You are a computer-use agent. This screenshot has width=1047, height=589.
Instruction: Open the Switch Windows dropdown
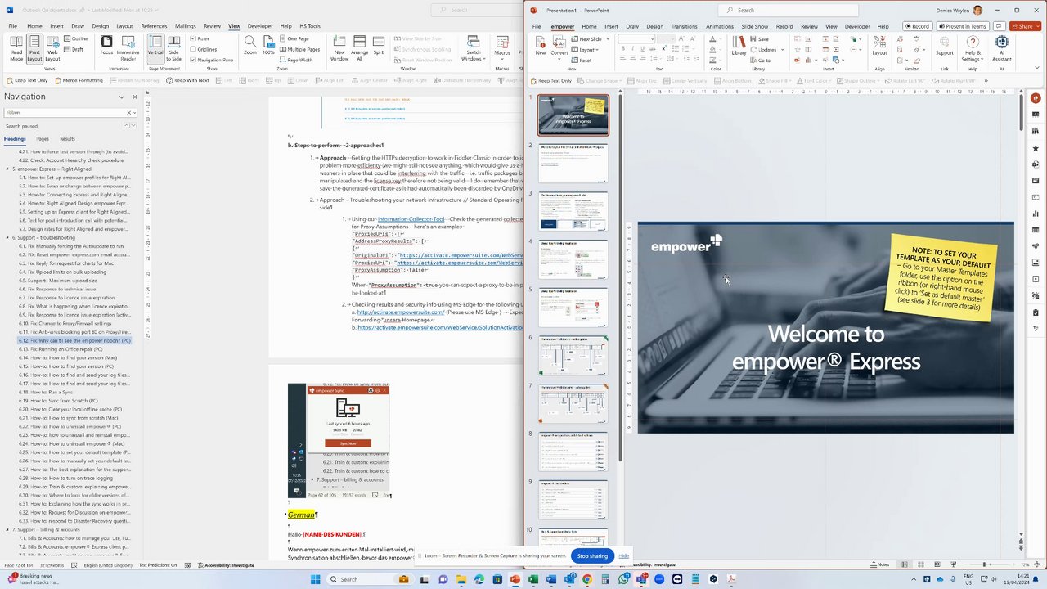point(473,48)
